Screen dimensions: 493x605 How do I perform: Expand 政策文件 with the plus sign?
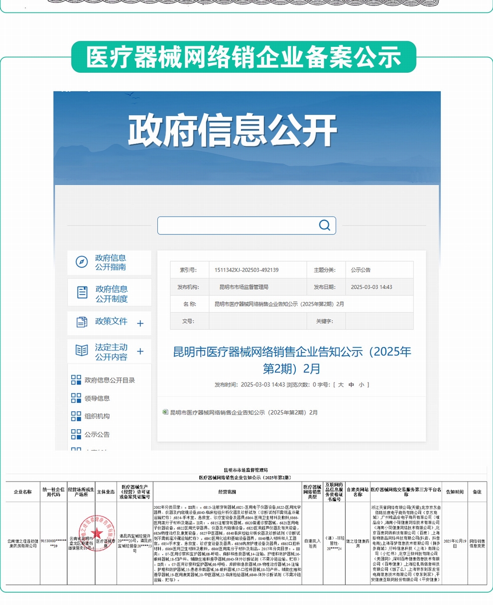140,324
